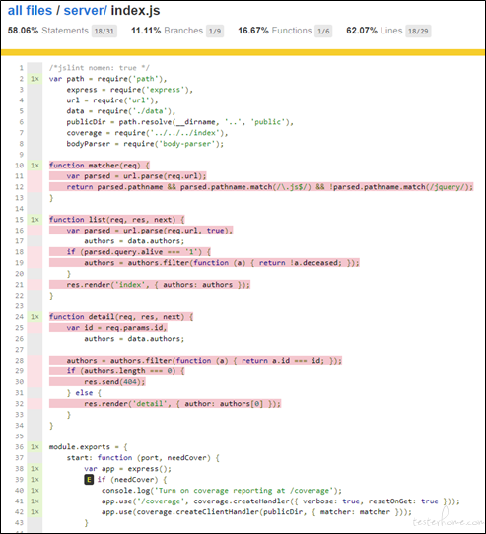The image size is (486, 534).
Task: Click the highlighted 'function list(req, res, next)' line
Action: coord(117,220)
